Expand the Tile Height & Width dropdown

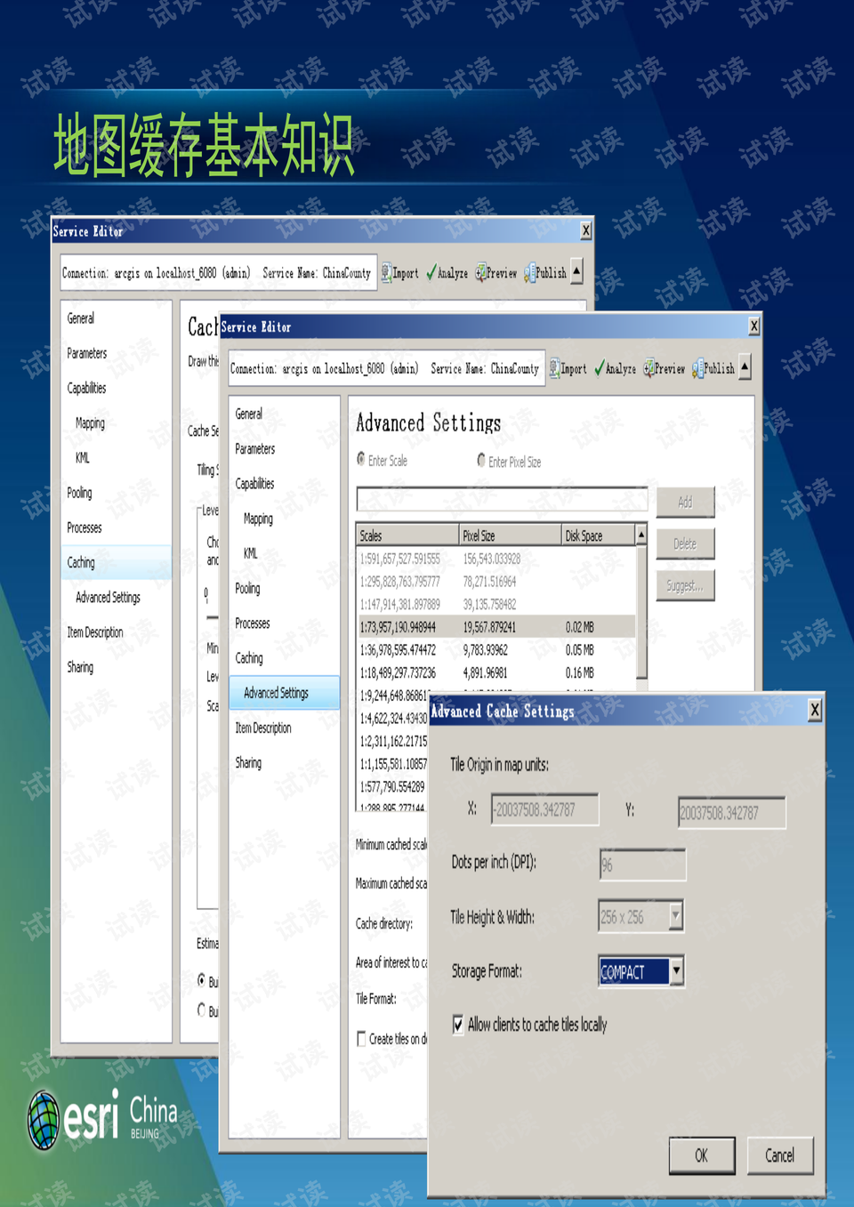676,916
